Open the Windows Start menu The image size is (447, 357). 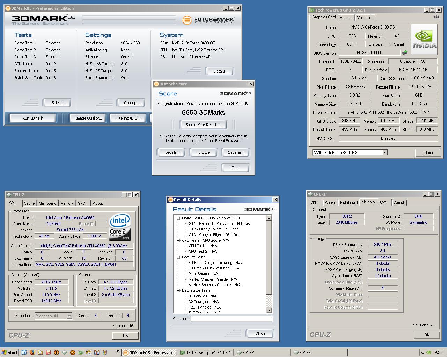9,352
